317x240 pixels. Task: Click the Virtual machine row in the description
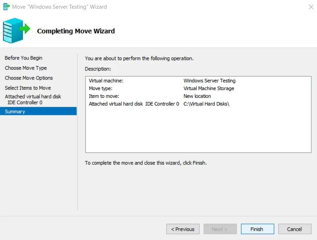[x=106, y=81]
